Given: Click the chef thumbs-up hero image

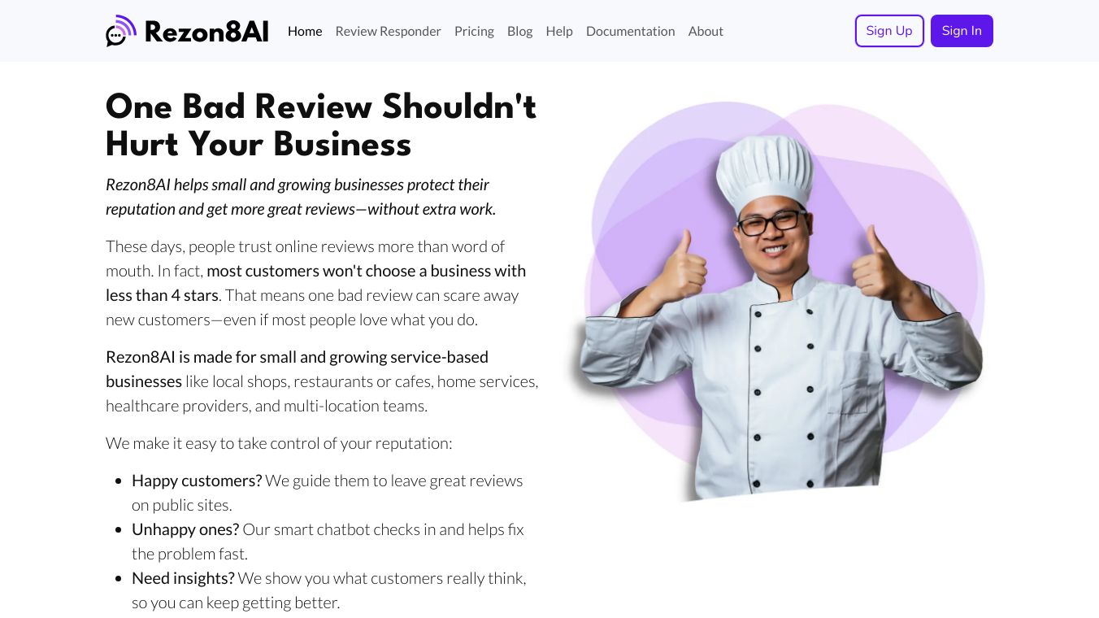Looking at the screenshot, I should pyautogui.click(x=776, y=301).
